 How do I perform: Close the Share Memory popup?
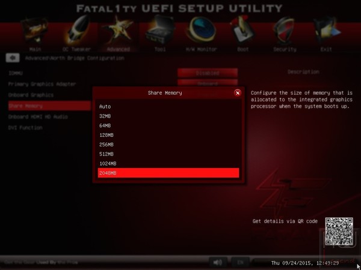[238, 93]
